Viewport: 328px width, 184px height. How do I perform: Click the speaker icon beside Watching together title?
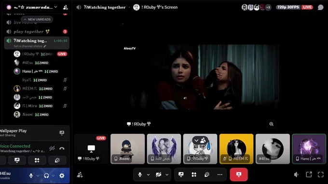(x=79, y=7)
